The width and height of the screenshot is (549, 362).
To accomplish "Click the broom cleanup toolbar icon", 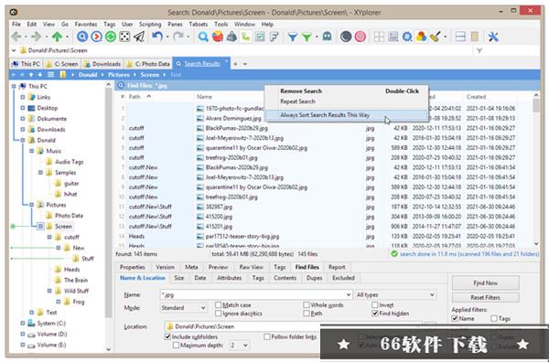I will (x=436, y=37).
